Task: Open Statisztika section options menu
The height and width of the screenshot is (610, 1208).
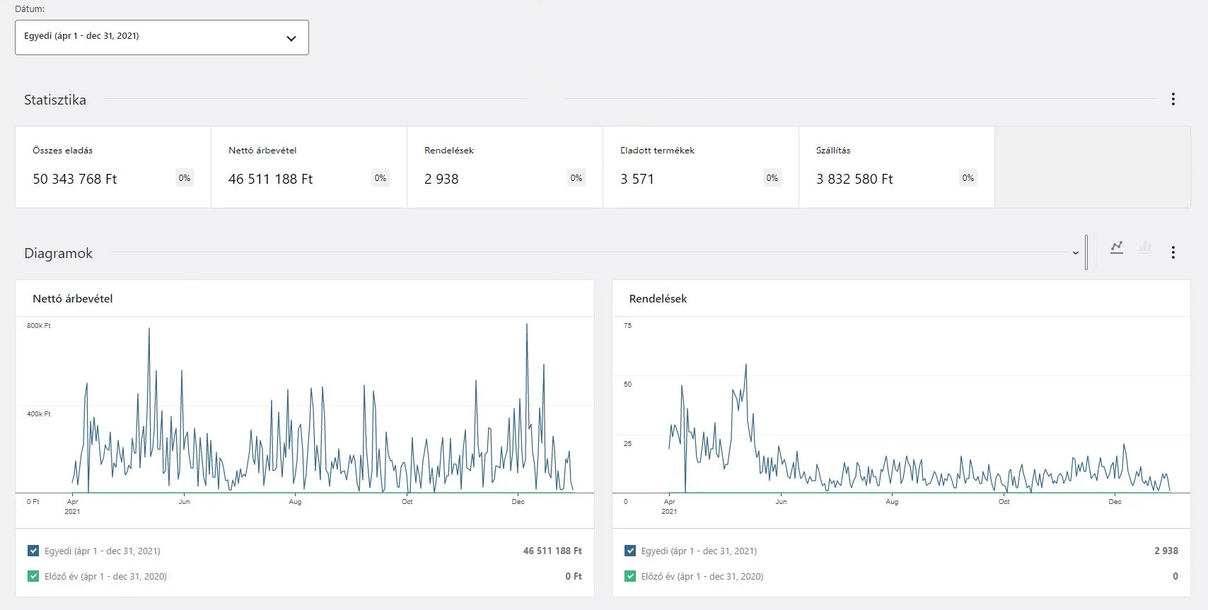Action: pos(1173,100)
